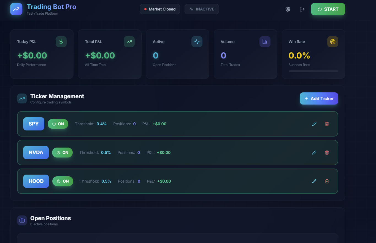This screenshot has height=243, width=376.
Task: Click the Market Closed status pill
Action: pyautogui.click(x=160, y=9)
